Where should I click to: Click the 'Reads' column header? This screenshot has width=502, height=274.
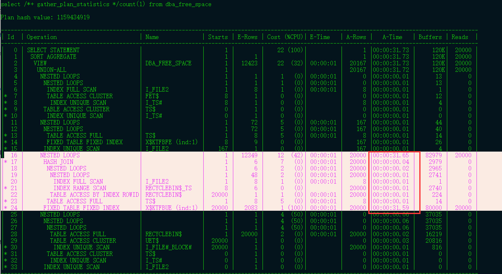(460, 37)
